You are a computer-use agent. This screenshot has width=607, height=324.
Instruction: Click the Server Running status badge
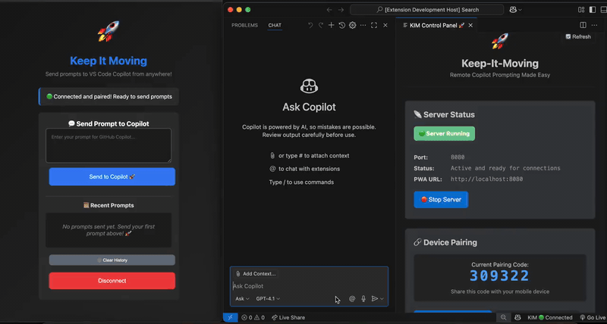[444, 134]
